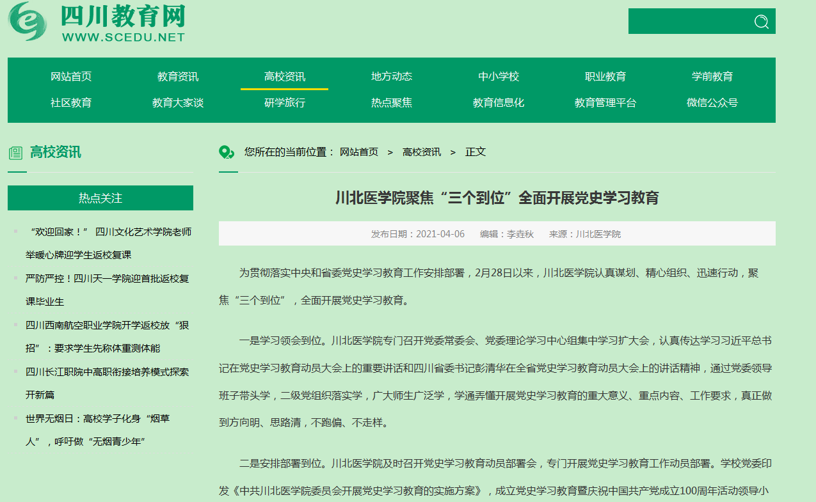
Task: Navigate to 职业教育 section
Action: pos(605,77)
